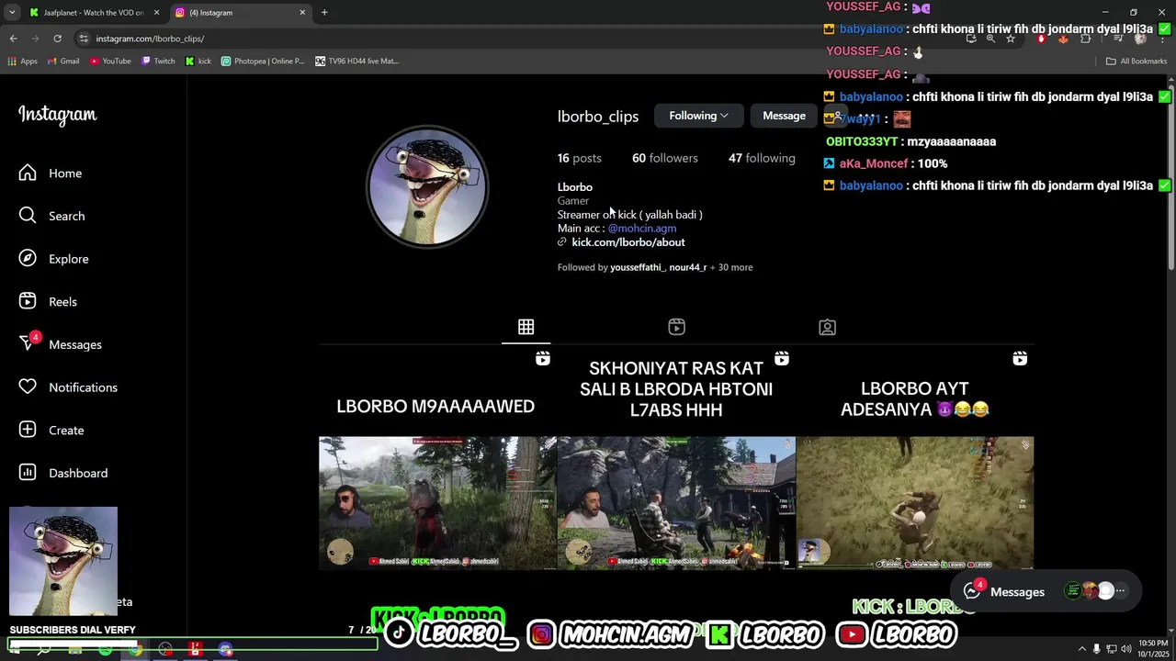This screenshot has width=1176, height=661.
Task: Open the volume icon in system tray
Action: click(x=1126, y=649)
